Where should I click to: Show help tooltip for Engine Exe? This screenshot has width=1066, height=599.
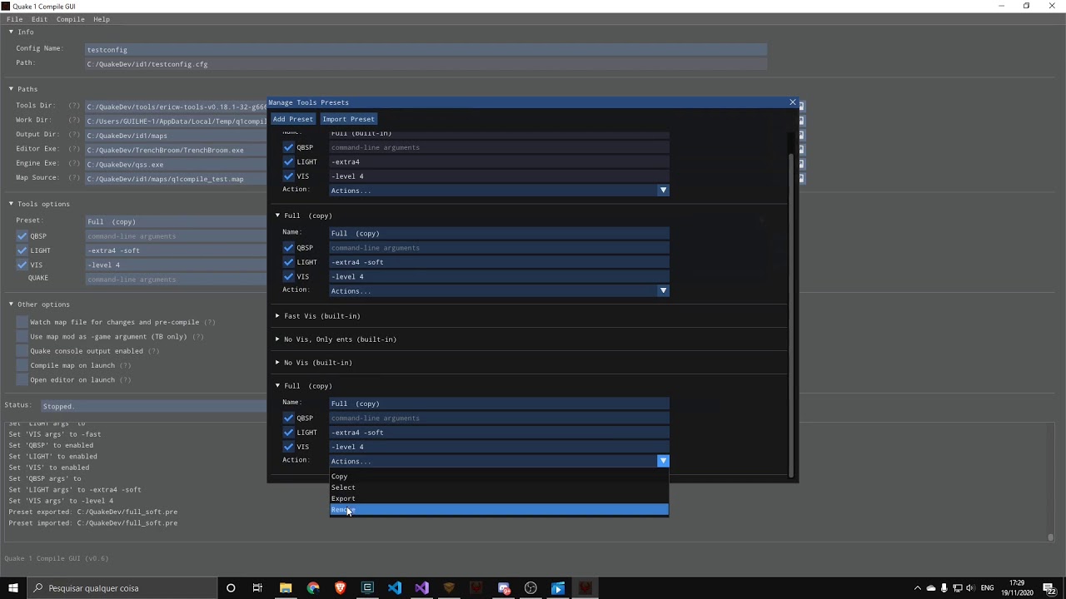click(x=74, y=164)
